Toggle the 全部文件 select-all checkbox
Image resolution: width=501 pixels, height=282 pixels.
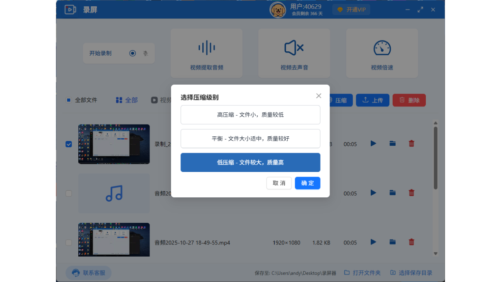click(x=69, y=100)
